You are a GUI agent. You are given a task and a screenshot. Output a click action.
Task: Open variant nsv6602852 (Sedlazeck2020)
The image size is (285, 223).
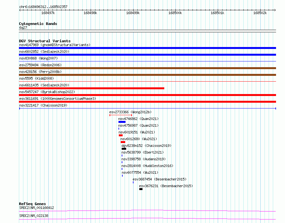coord(44,52)
